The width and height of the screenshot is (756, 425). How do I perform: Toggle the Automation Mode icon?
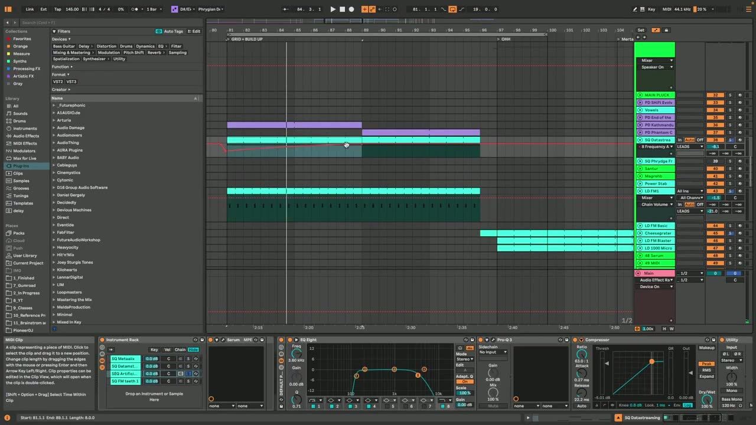point(656,30)
